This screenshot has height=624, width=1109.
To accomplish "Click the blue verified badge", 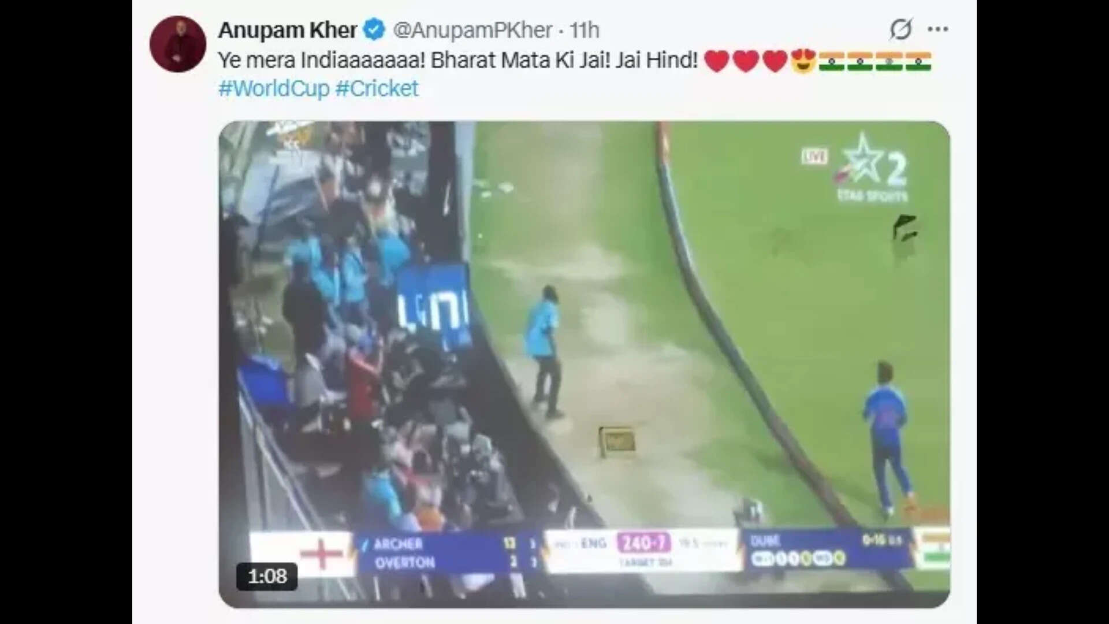I will pos(374,29).
